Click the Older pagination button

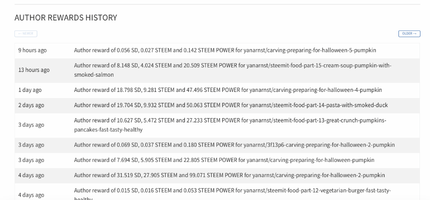[409, 34]
